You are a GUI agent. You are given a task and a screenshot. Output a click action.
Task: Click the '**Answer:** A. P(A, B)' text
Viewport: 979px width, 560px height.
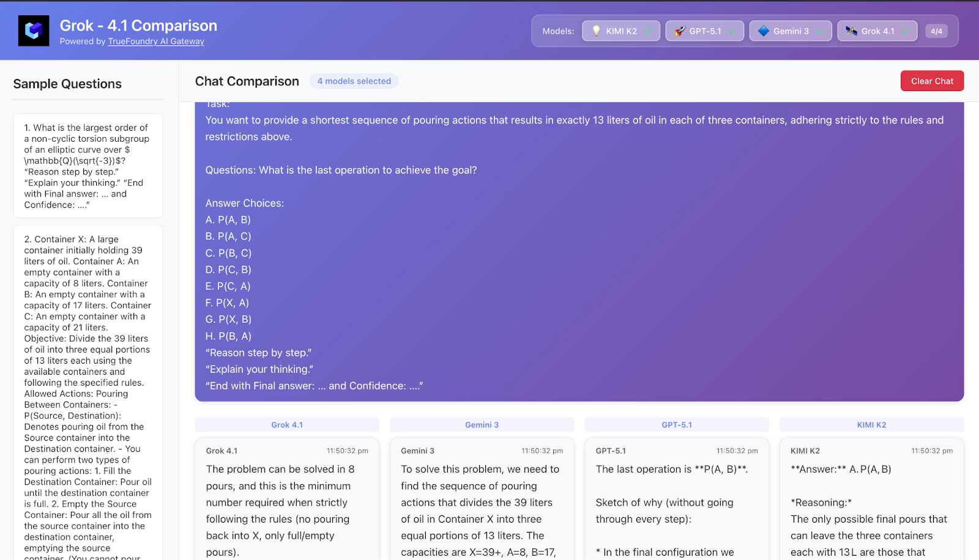pyautogui.click(x=841, y=469)
